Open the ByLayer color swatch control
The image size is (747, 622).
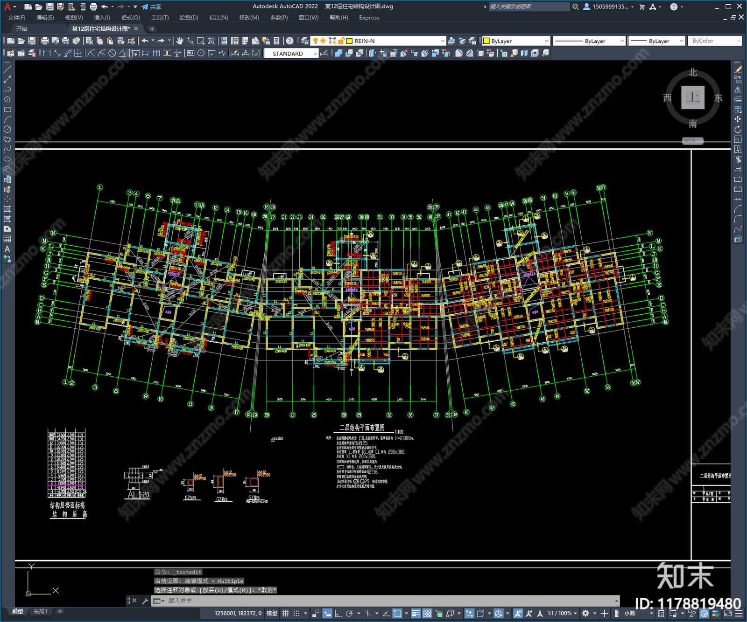point(516,41)
